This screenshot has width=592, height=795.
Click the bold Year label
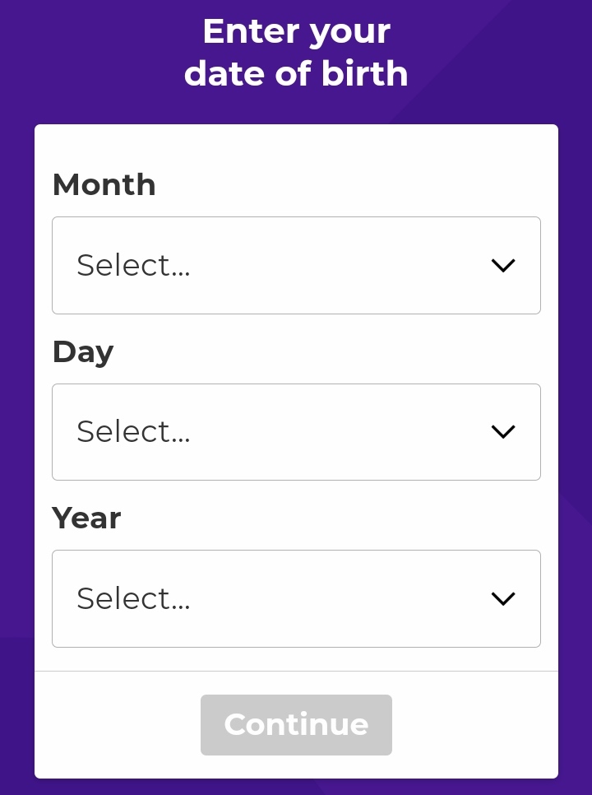click(x=86, y=518)
